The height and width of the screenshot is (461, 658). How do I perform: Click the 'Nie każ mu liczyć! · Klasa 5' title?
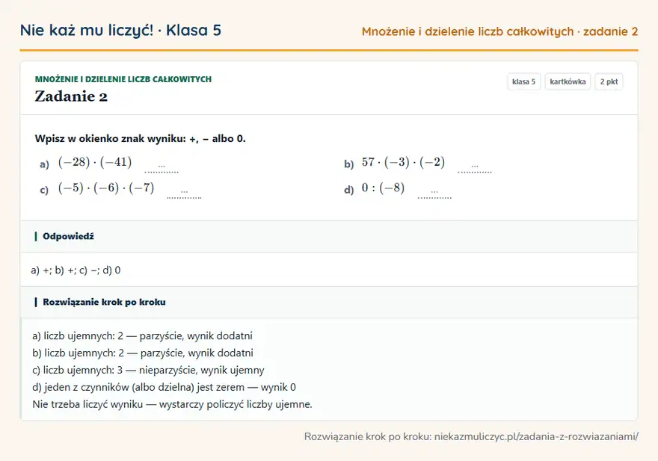(x=120, y=30)
